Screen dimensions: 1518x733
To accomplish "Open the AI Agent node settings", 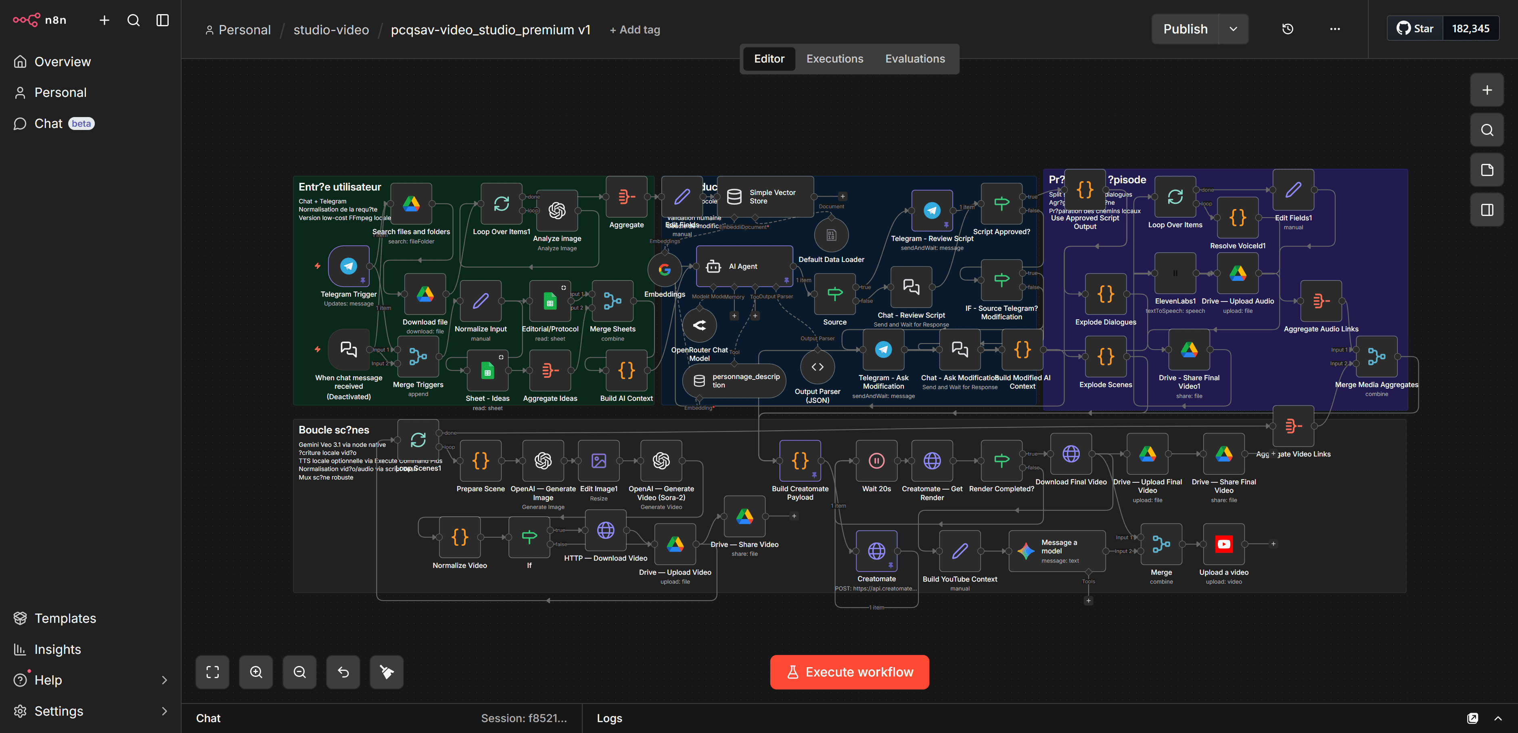I will (744, 266).
